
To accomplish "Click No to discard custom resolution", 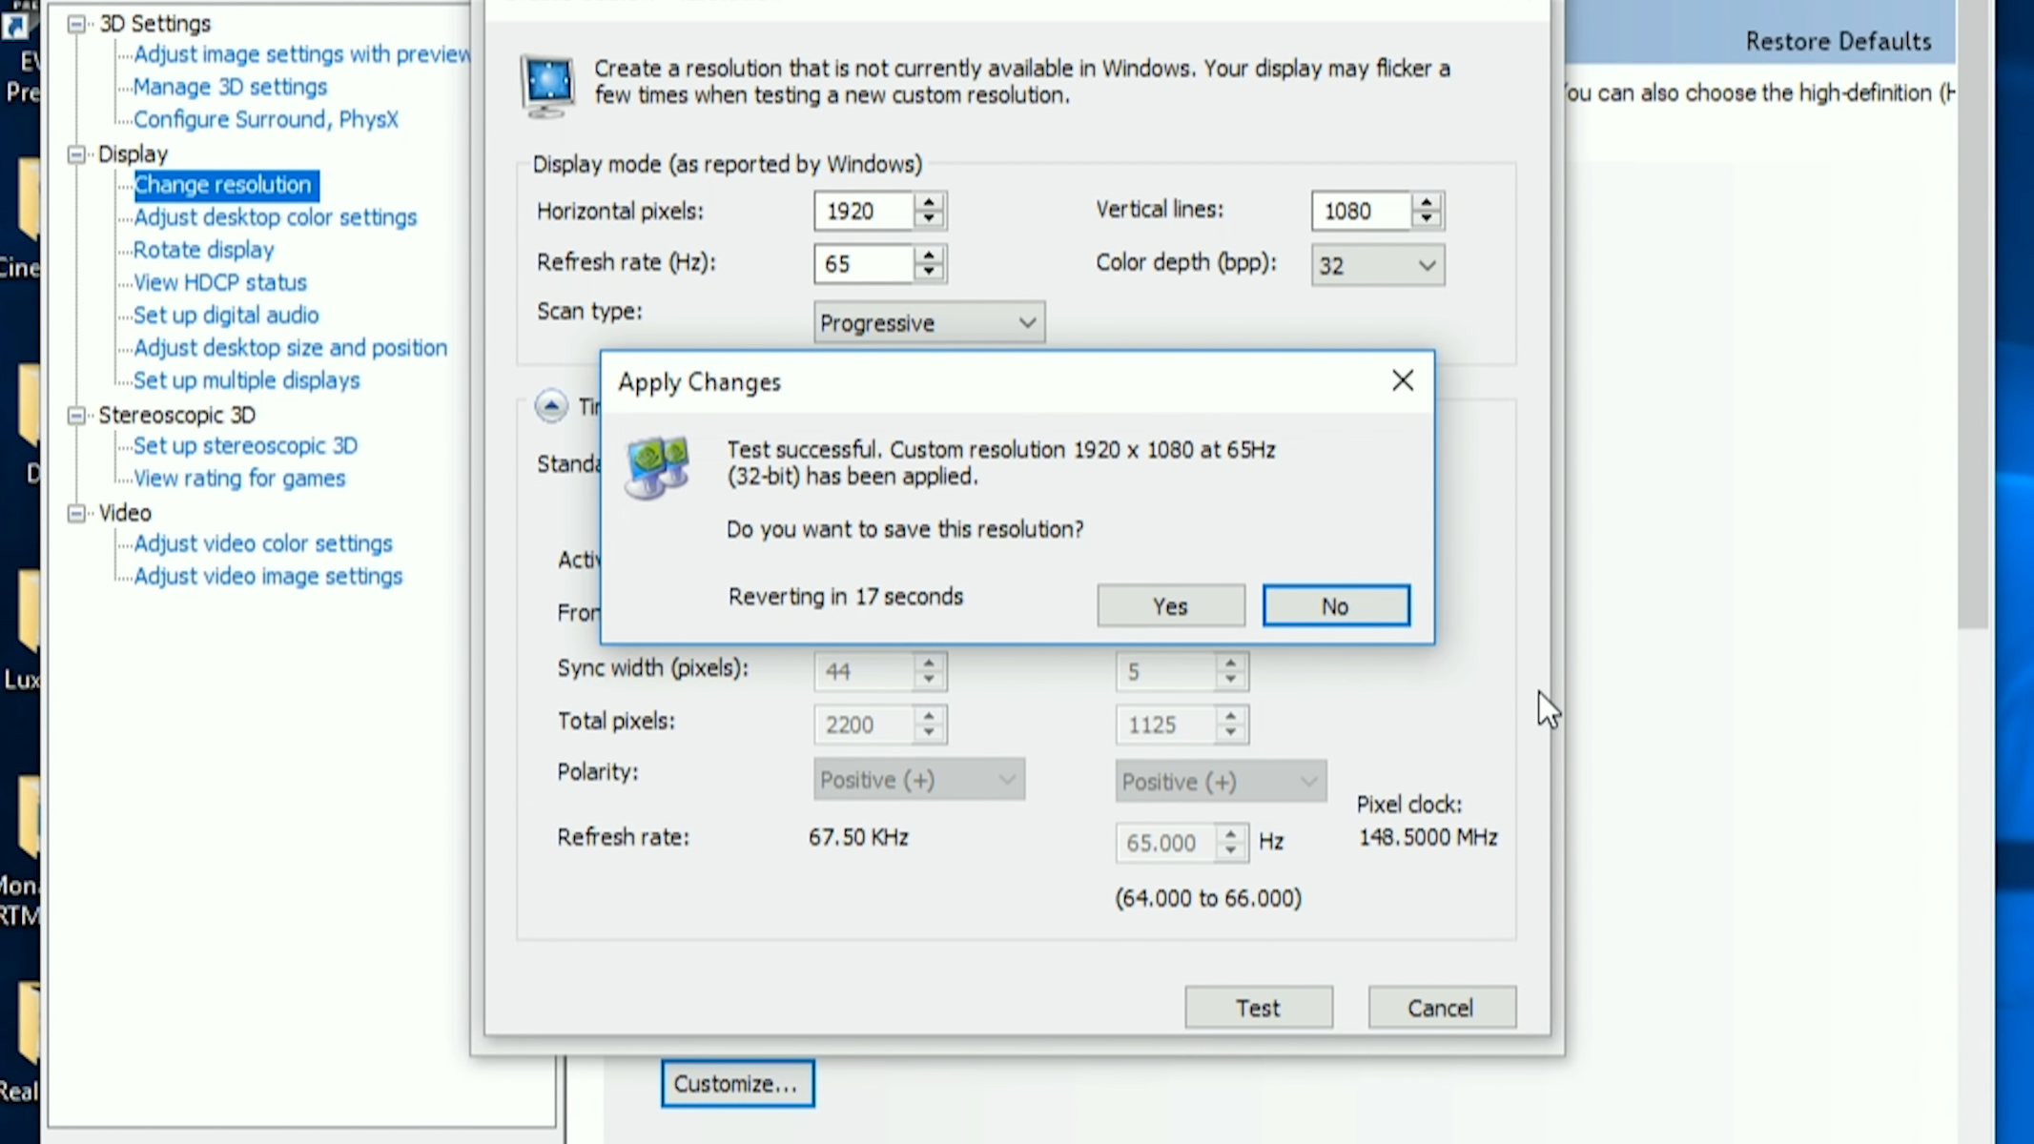I will tap(1335, 606).
